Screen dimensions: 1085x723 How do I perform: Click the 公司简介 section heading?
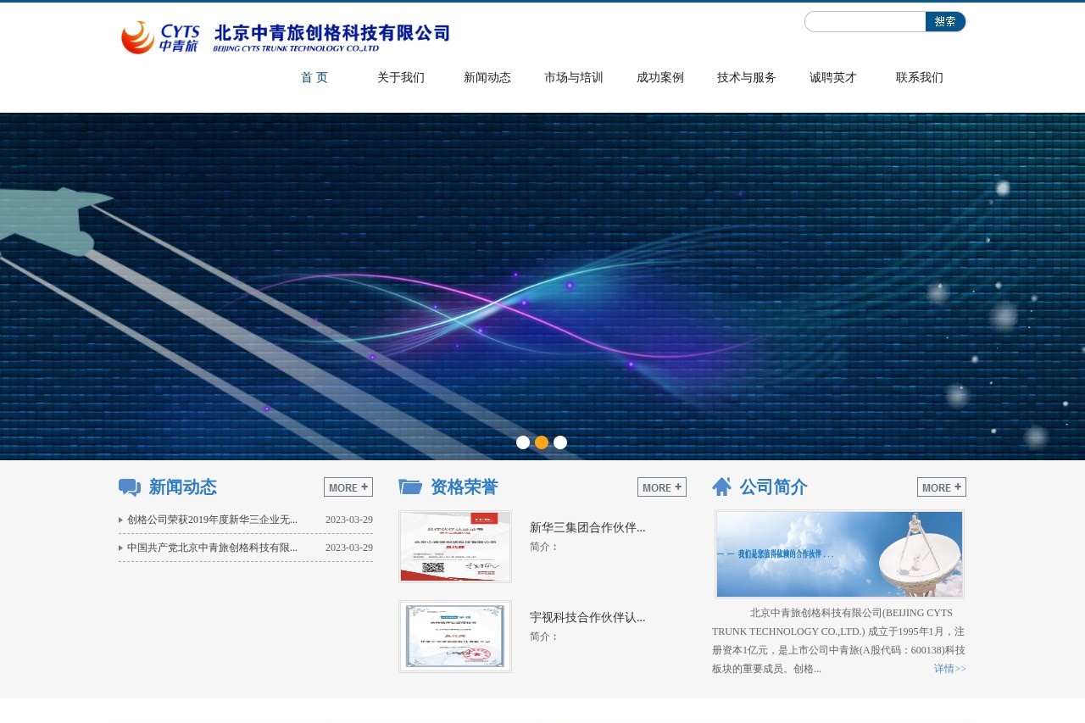tap(774, 487)
